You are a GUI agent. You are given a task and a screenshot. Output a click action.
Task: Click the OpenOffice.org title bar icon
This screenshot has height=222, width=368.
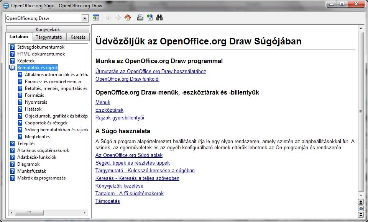6,6
